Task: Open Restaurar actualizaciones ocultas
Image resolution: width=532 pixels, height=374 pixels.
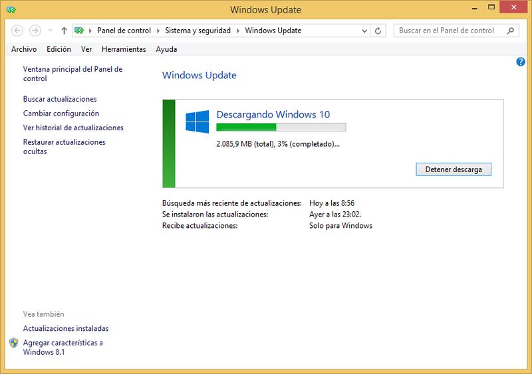Action: click(64, 147)
